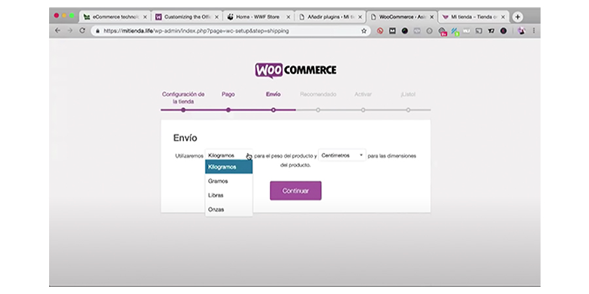Open the Kilogramos weight unit dropdown

[229, 155]
